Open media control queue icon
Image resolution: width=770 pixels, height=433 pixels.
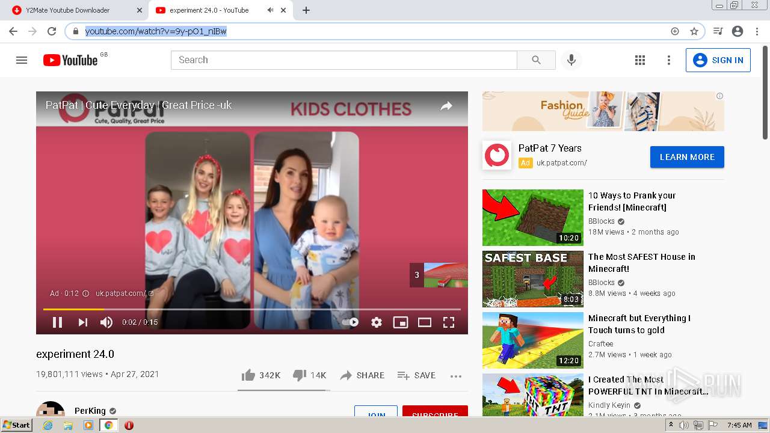point(718,31)
